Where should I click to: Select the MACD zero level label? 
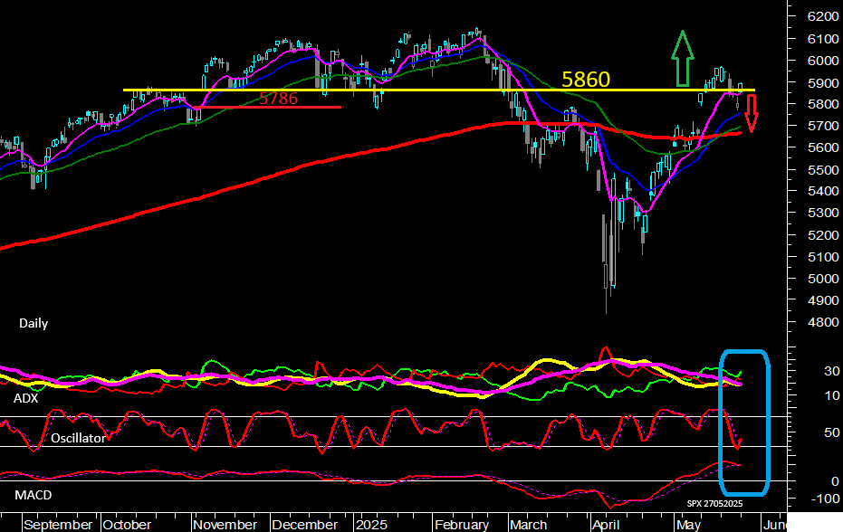(x=835, y=481)
